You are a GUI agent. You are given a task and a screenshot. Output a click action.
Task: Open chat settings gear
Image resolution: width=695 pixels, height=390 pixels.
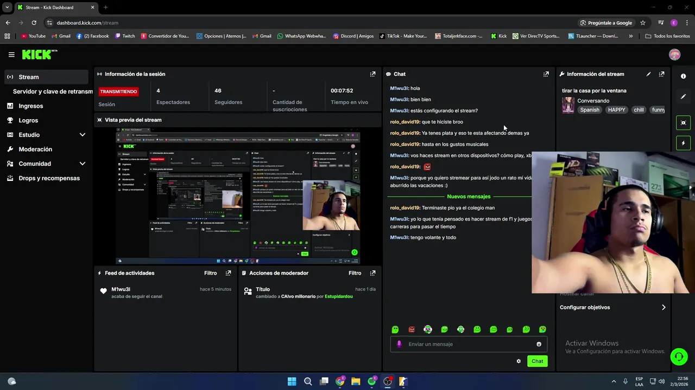(519, 361)
